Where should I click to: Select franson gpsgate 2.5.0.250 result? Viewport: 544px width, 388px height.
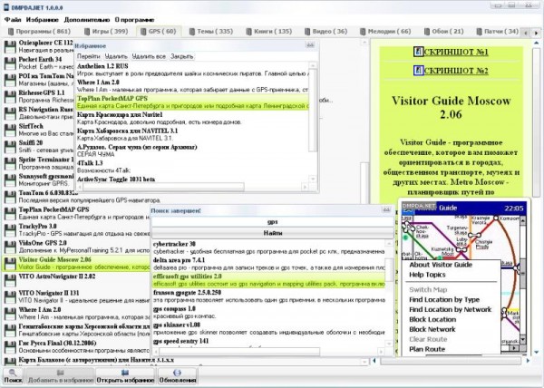click(x=268, y=296)
